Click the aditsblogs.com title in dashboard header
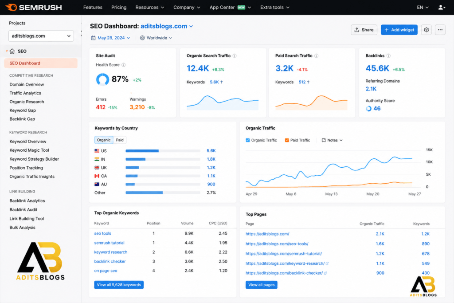Viewport: 454px width, 303px height. point(164,26)
